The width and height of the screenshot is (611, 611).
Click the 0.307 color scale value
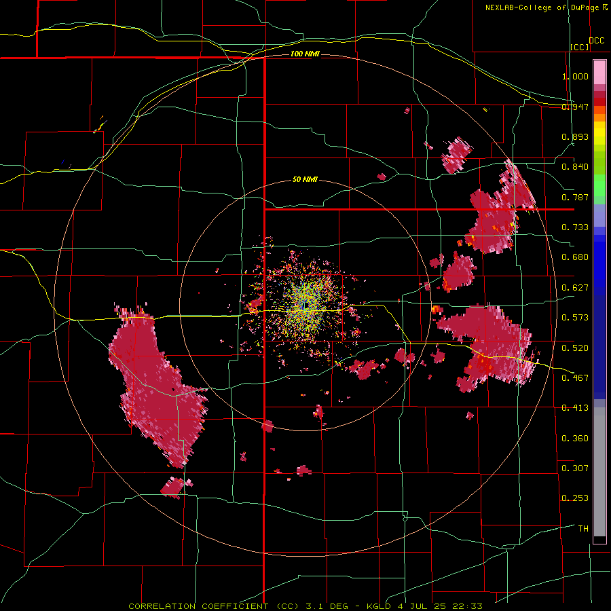click(x=575, y=468)
